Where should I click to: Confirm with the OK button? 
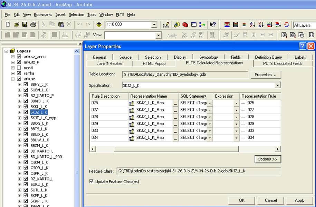pyautogui.click(x=242, y=200)
